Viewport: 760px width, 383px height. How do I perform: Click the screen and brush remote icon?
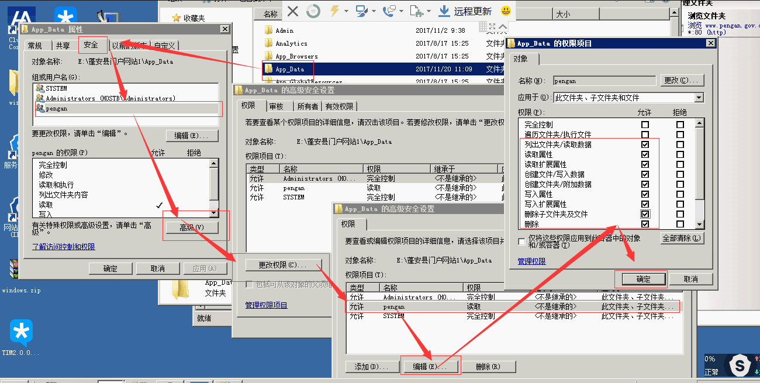[362, 11]
